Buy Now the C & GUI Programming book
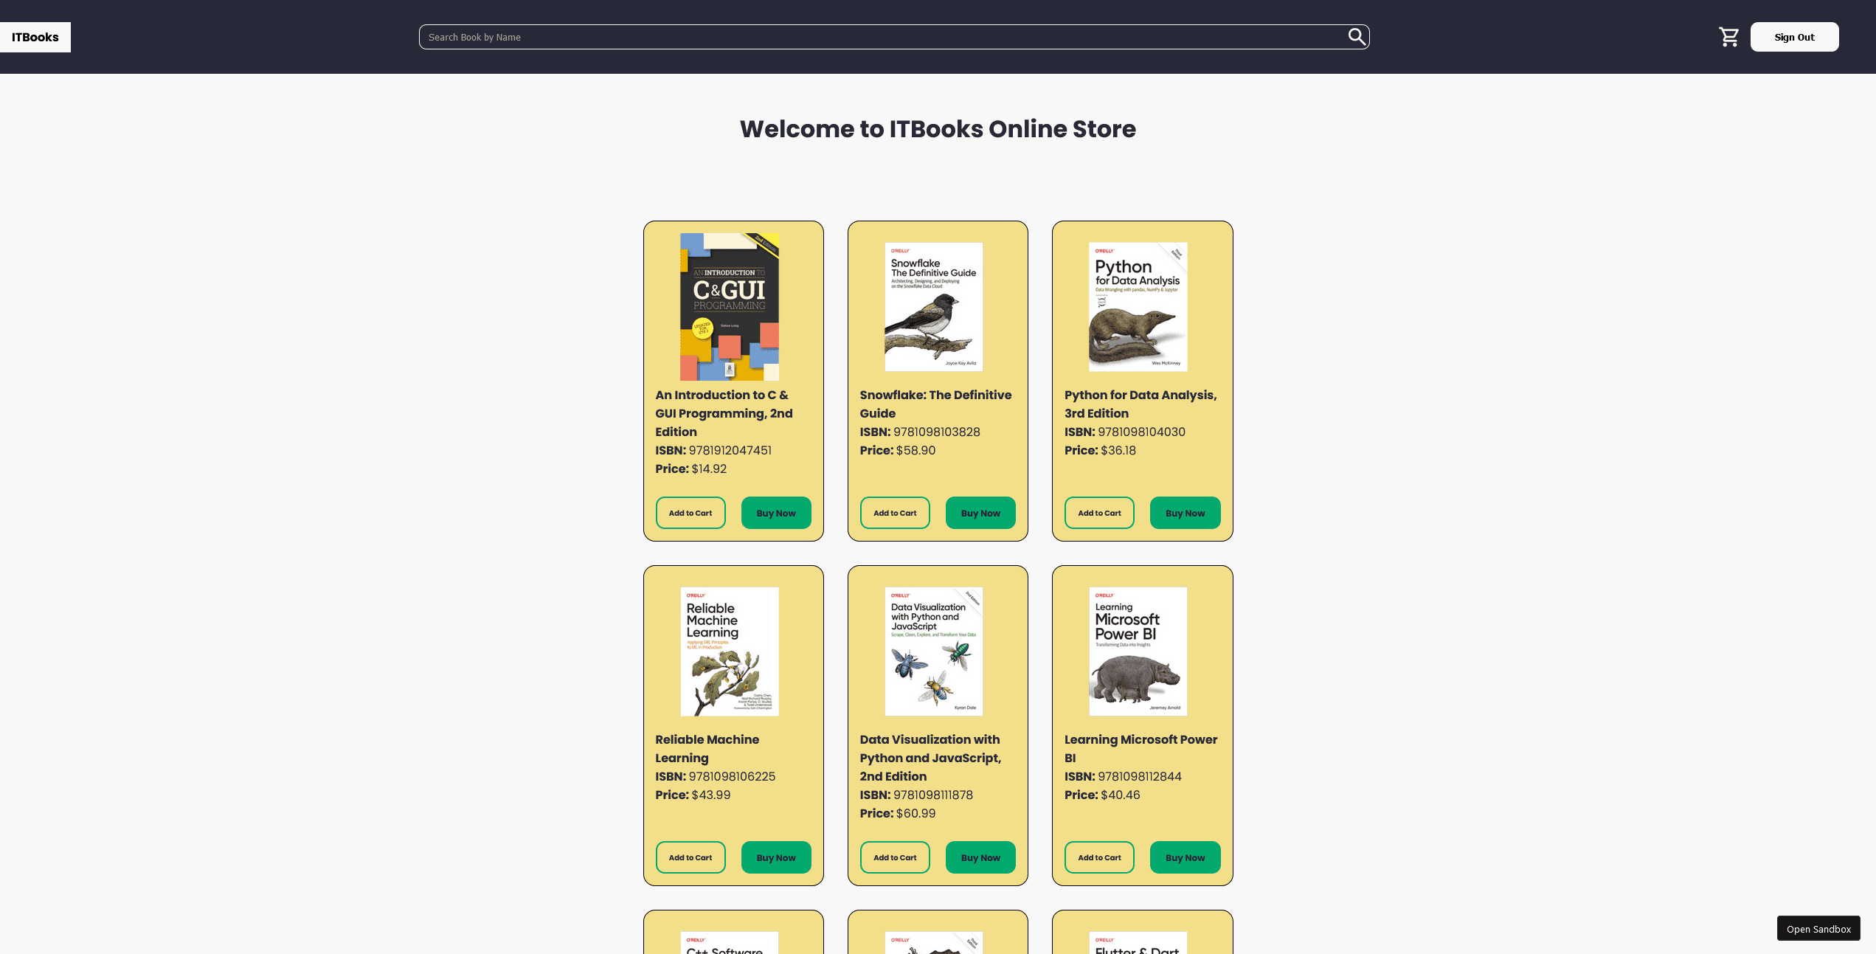Screen dimensions: 1876x954 pos(776,513)
